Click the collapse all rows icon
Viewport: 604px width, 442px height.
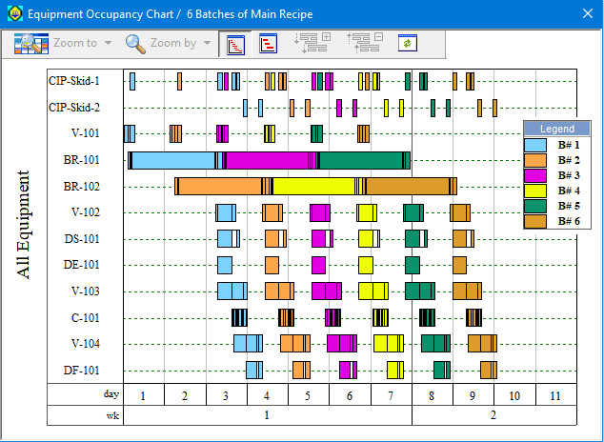tap(365, 43)
